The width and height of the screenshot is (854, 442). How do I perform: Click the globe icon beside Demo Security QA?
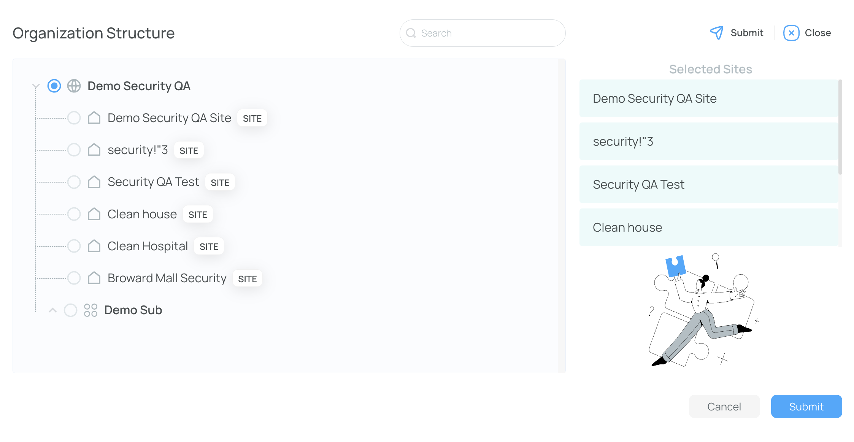(x=74, y=86)
